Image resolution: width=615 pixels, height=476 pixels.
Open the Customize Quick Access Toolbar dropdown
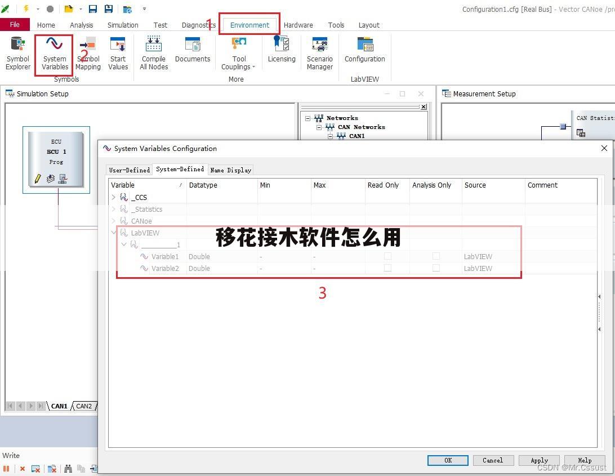point(144,8)
